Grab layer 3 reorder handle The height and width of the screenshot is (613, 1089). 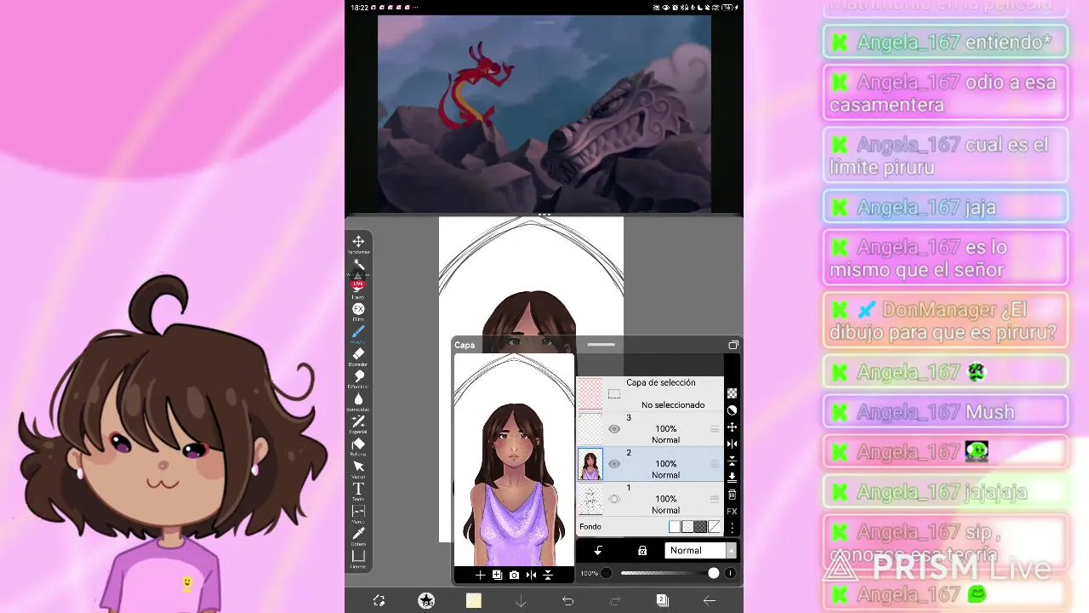click(x=715, y=429)
